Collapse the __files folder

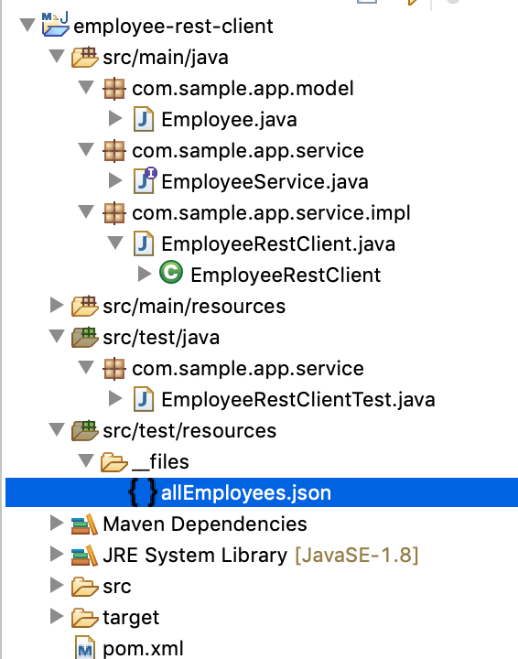[87, 460]
